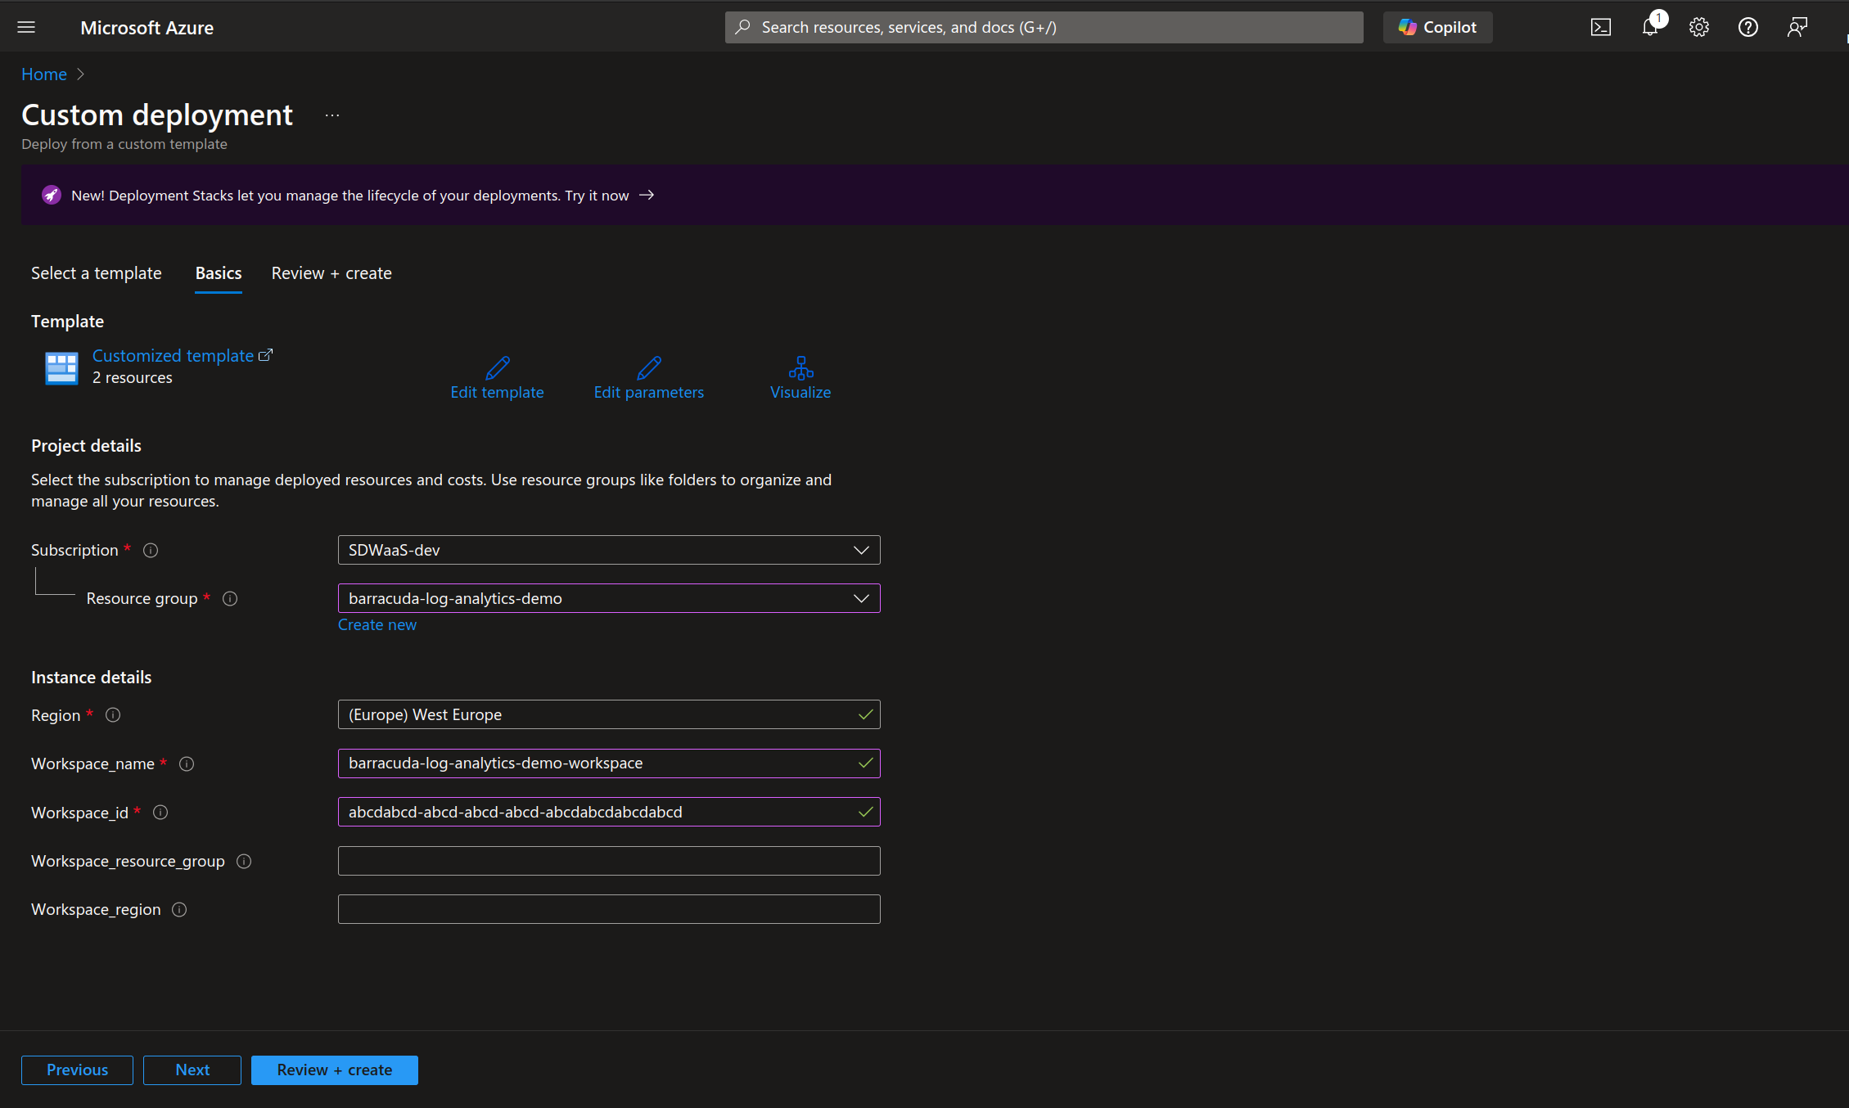
Task: Focus the search resources box
Action: [x=1044, y=27]
